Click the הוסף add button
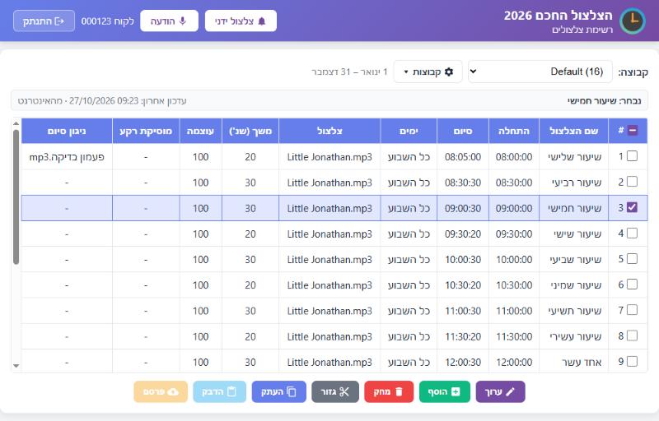This screenshot has width=659, height=421. coord(444,391)
